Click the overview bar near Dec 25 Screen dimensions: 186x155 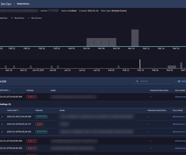[x=31, y=67]
